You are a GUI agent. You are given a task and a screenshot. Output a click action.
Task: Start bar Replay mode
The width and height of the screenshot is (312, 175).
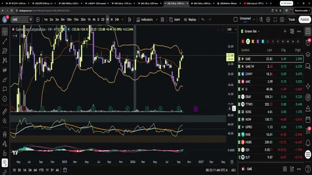click(190, 19)
